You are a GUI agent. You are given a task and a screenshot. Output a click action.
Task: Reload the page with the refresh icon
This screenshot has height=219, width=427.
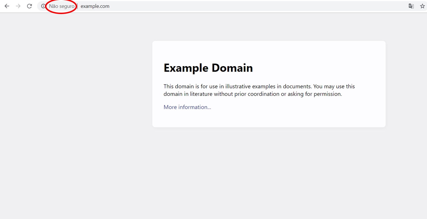click(29, 6)
